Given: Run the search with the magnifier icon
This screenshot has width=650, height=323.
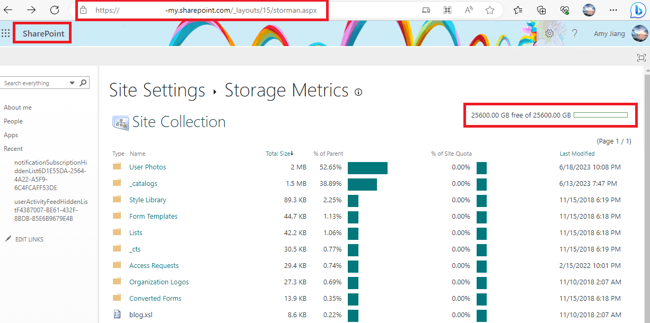Looking at the screenshot, I should coord(83,83).
